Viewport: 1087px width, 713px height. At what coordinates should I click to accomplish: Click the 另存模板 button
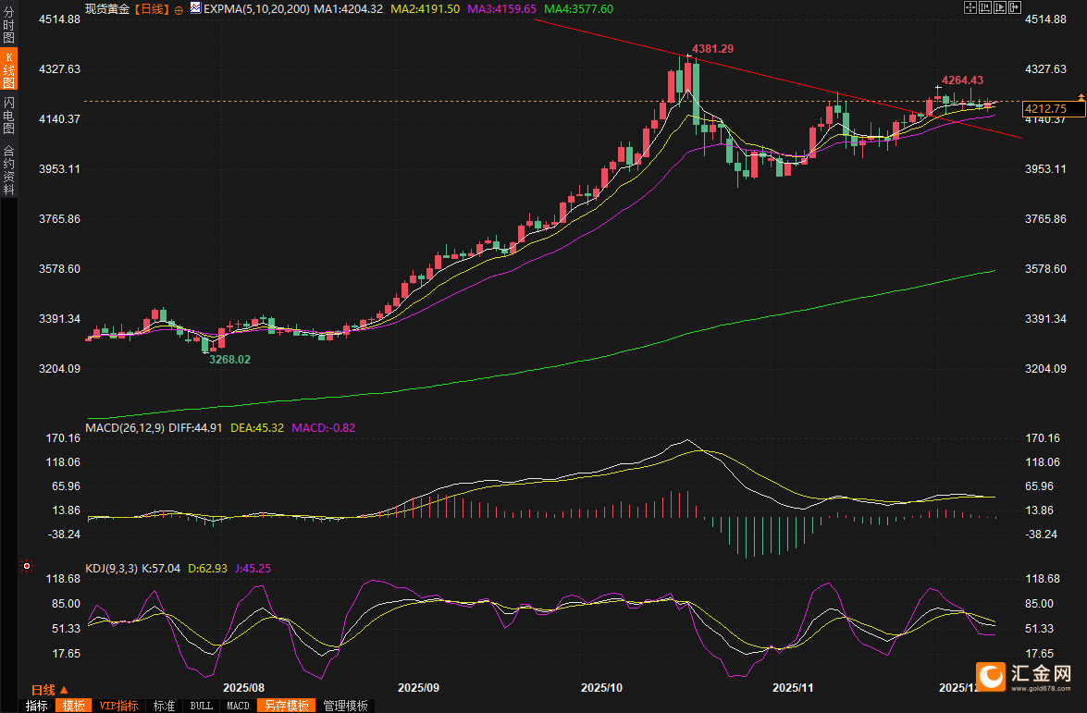286,706
